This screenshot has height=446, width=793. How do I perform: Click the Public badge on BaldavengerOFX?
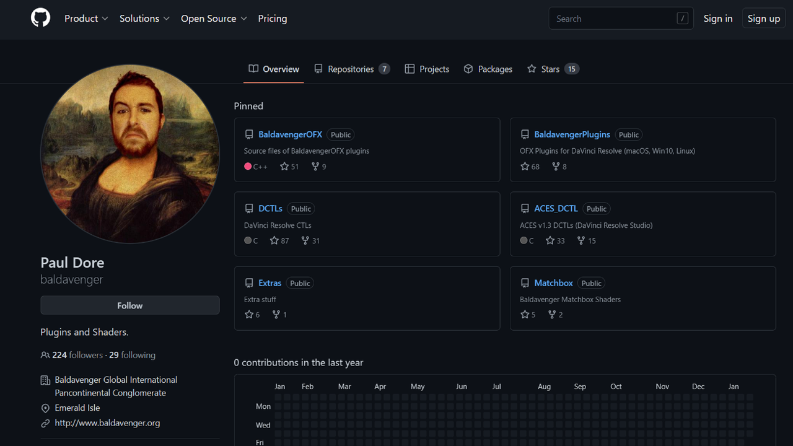click(x=341, y=134)
